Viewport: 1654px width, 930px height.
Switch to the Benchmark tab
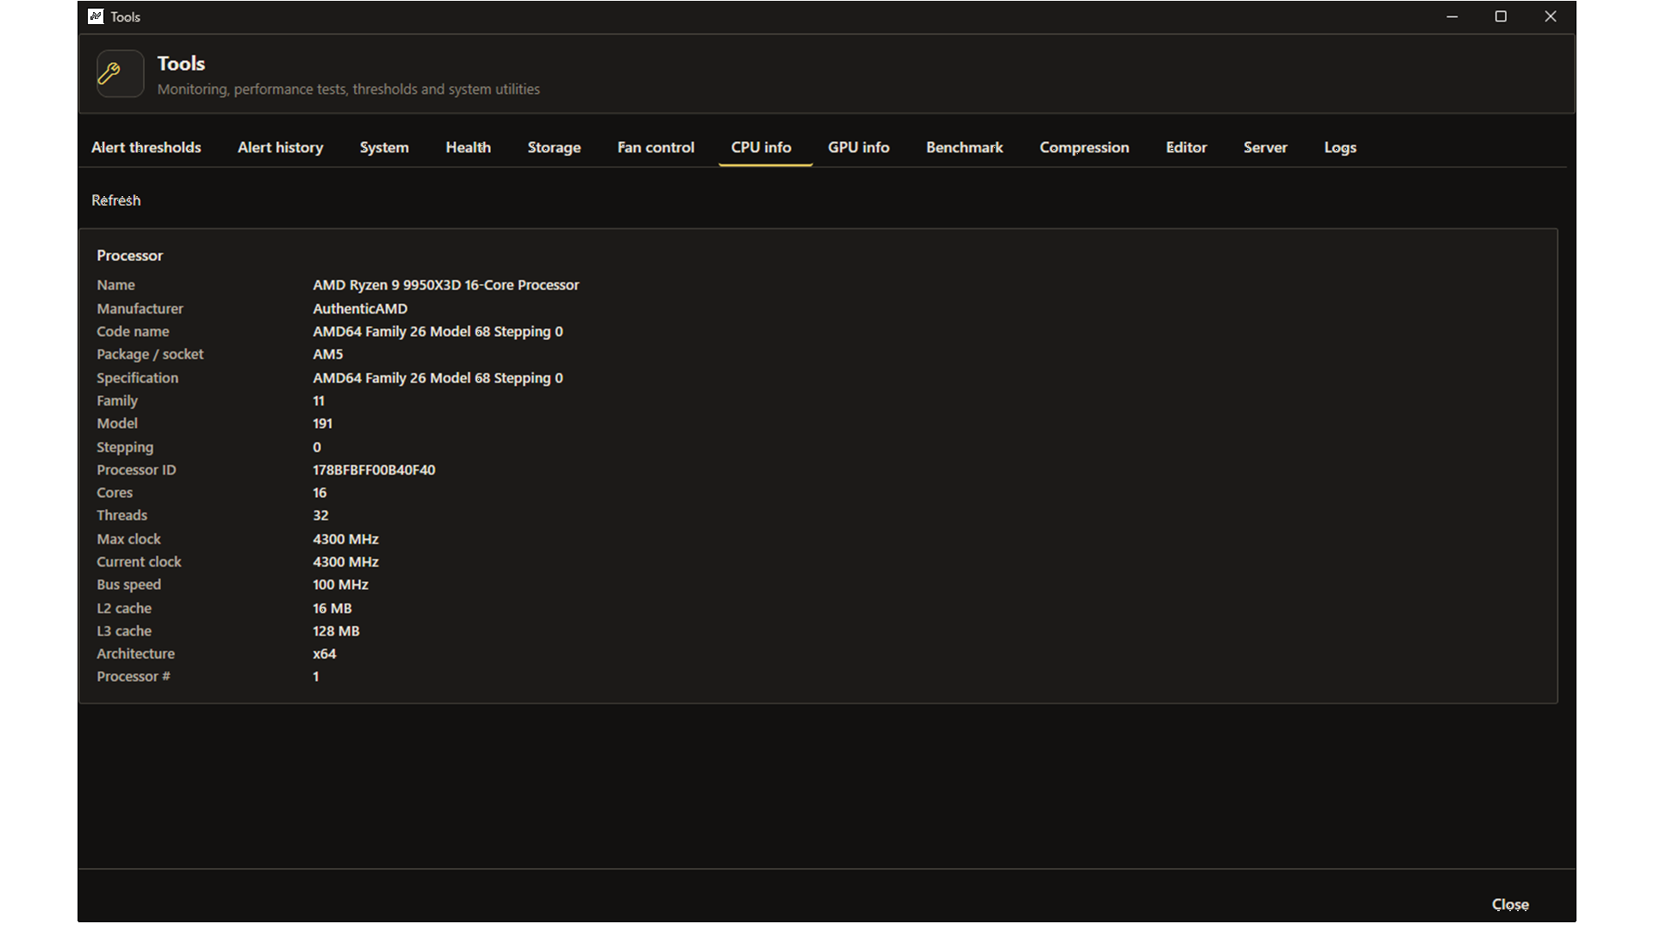point(965,147)
